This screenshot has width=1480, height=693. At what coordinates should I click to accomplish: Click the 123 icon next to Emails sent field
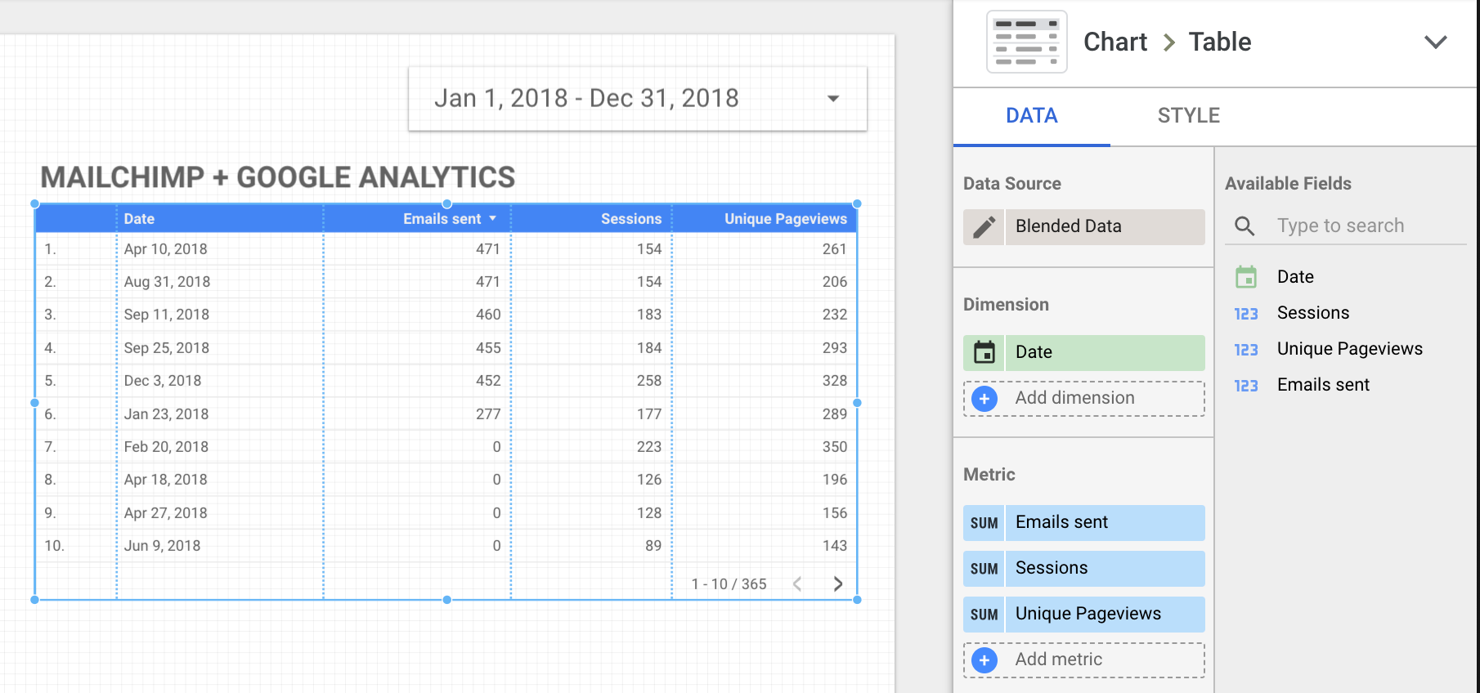(x=1245, y=386)
